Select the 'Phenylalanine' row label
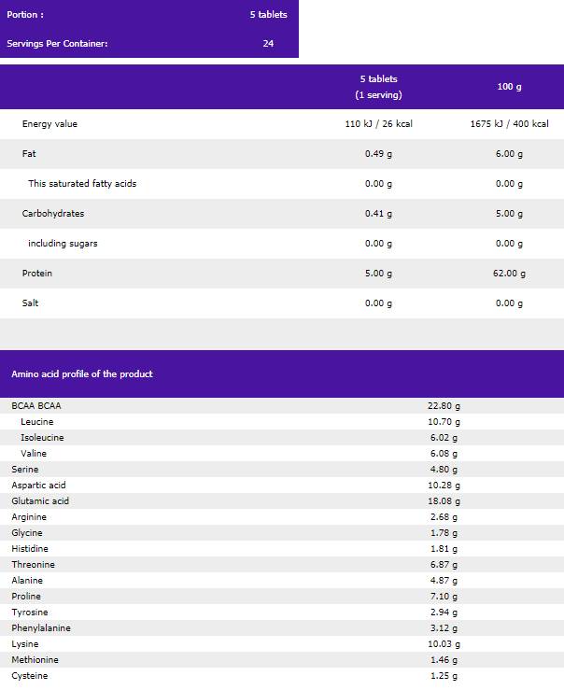This screenshot has width=564, height=690. 41,628
